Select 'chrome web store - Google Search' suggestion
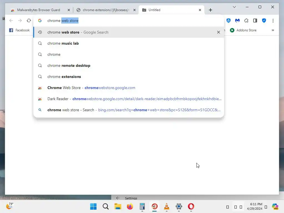Screen dimensions: 284x213 point(129,32)
